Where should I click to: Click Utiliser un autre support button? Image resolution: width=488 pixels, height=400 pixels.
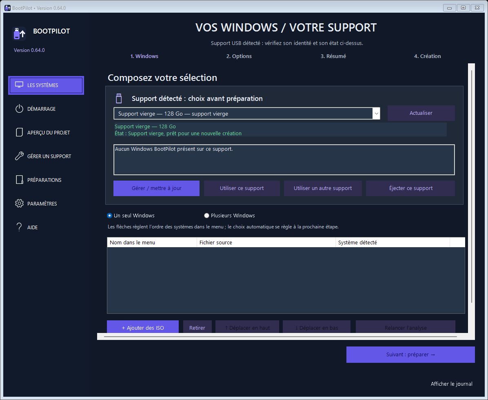323,188
